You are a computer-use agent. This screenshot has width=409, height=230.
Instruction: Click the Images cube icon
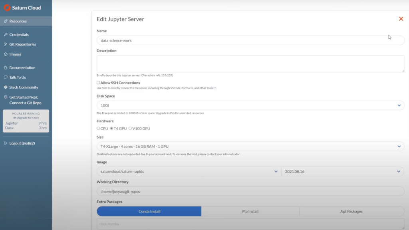pyautogui.click(x=6, y=54)
